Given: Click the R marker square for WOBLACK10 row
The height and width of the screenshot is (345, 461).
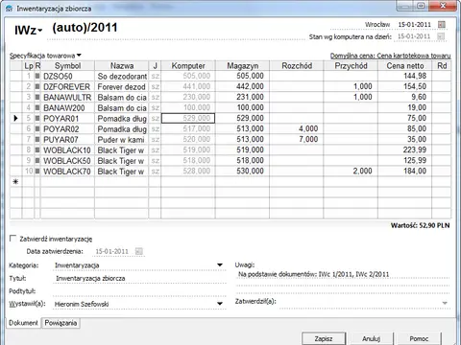Looking at the screenshot, I should coord(37,149).
